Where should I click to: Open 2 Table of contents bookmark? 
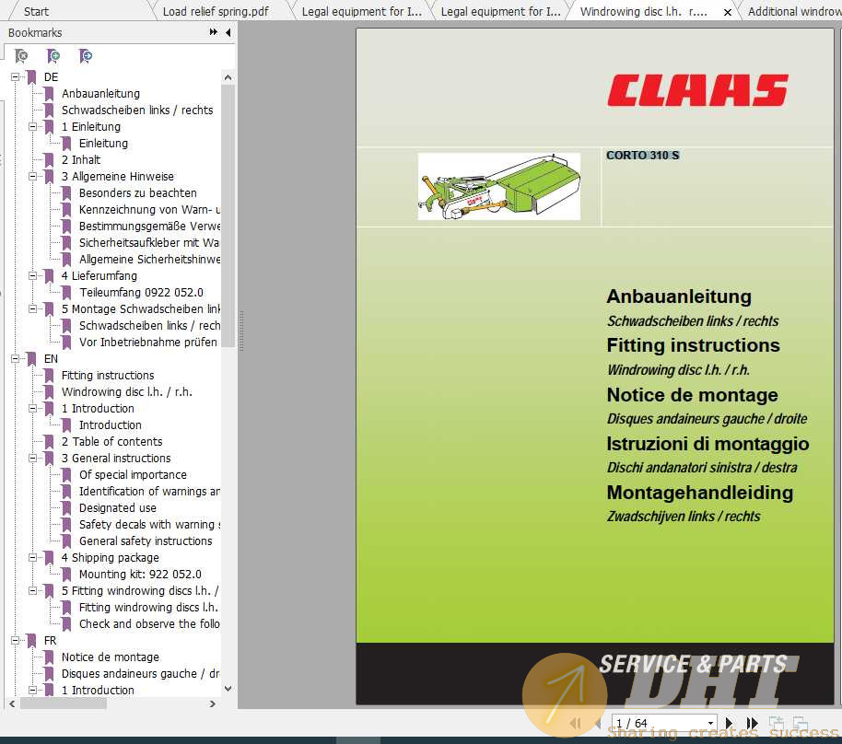(111, 441)
